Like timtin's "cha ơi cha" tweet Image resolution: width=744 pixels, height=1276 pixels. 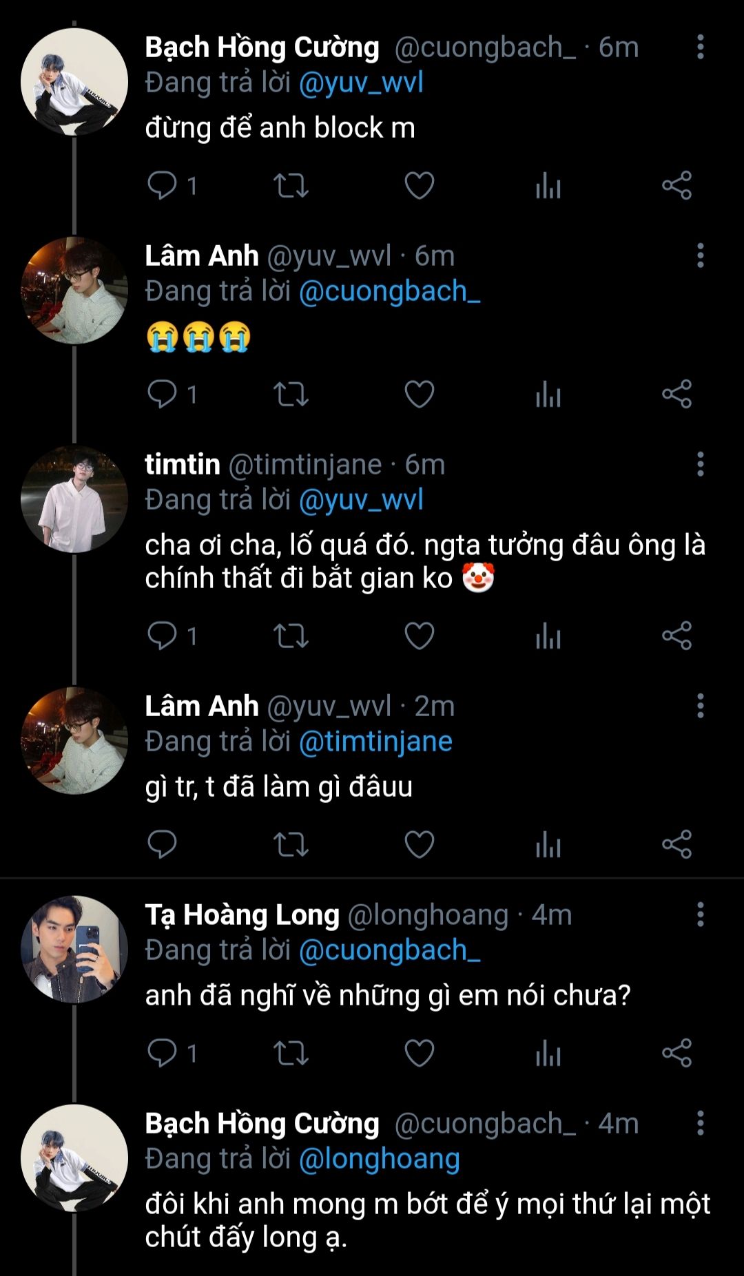click(419, 636)
